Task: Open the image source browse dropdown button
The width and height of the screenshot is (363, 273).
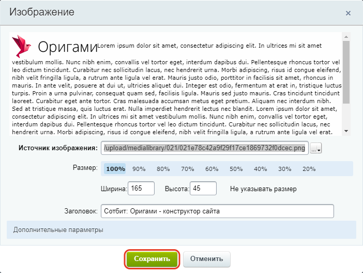Action: click(x=316, y=148)
